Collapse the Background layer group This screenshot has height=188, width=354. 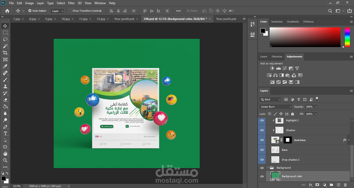(x=268, y=168)
